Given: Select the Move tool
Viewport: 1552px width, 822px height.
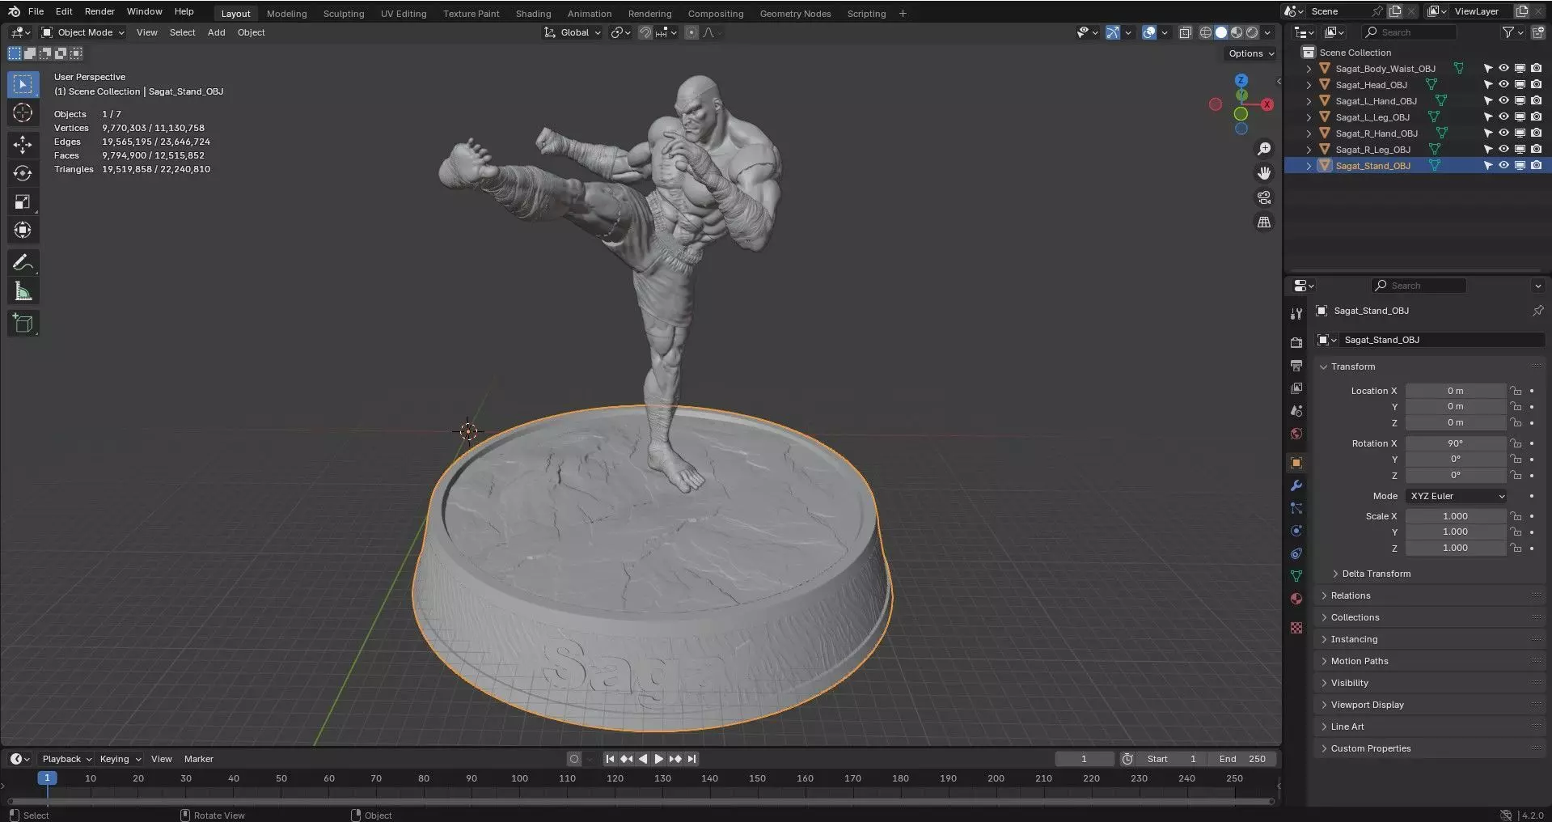Looking at the screenshot, I should click(x=23, y=145).
